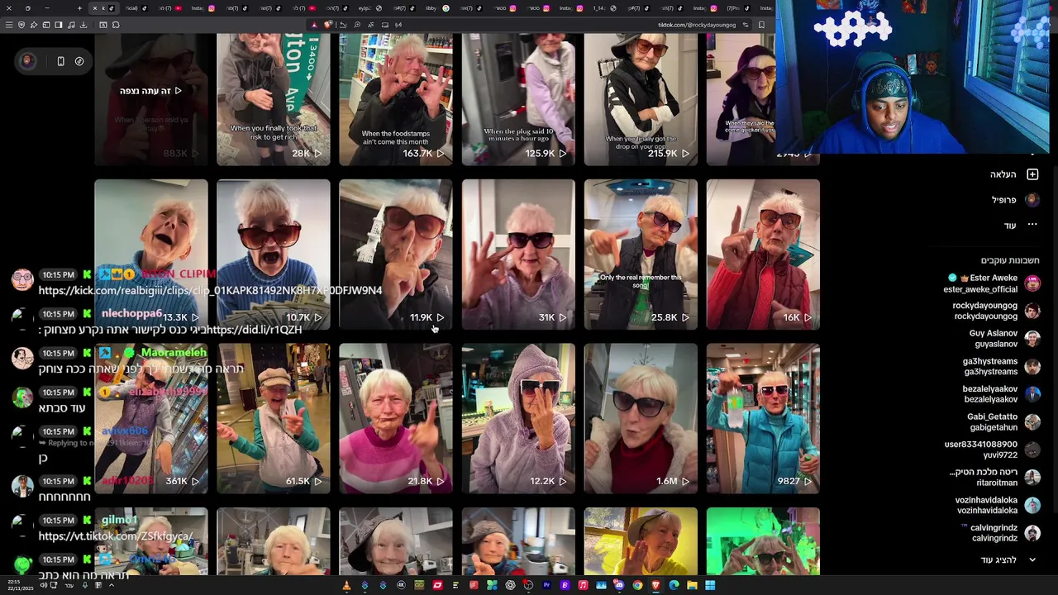The height and width of the screenshot is (595, 1058).
Task: Click the browser shield icon in toolbar
Action: 21,25
